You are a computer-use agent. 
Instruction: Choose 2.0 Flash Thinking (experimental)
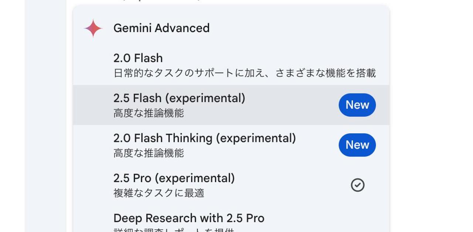[204, 138]
